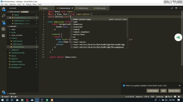Screen dimensions: 183x102
Task: Open the File menu
Action: click(x=2, y=5)
